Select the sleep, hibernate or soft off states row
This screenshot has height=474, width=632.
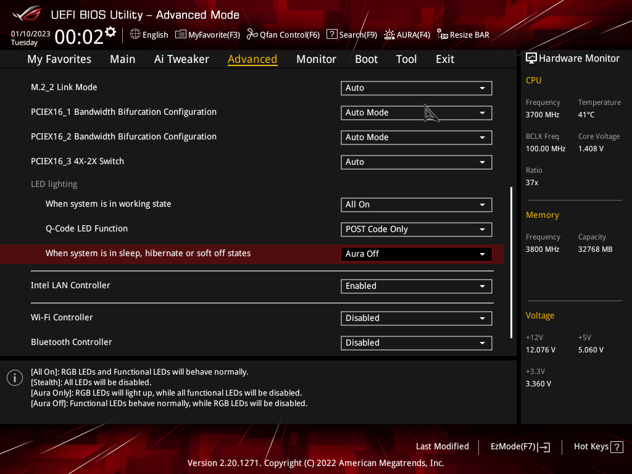pos(252,254)
